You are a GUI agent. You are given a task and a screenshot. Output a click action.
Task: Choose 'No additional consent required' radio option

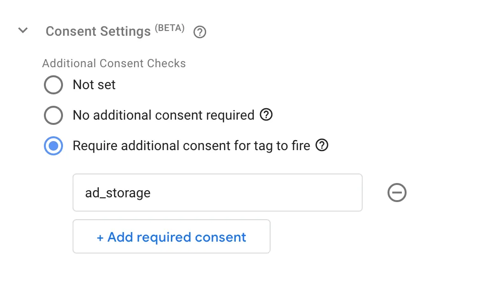click(x=53, y=115)
